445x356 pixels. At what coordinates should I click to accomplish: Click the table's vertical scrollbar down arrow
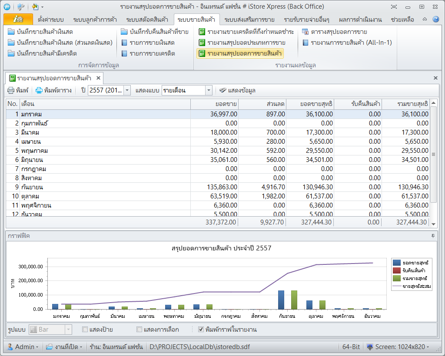[433, 224]
